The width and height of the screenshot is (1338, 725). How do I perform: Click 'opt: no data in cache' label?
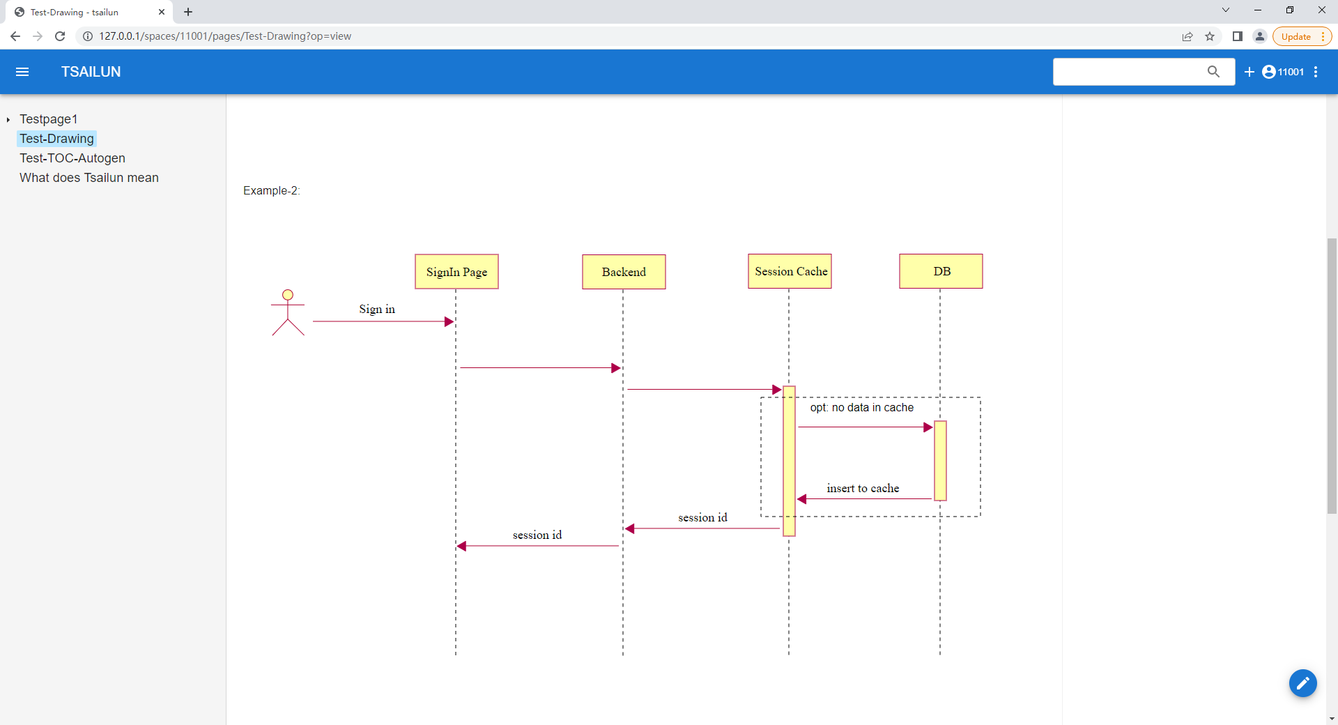point(862,408)
